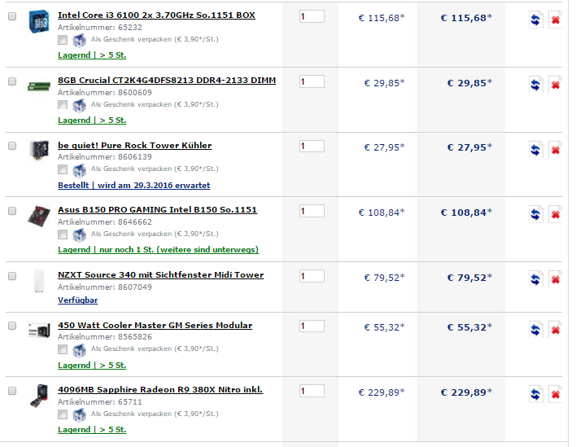Click 'Bestellt | wird am 29.3.2016 erwartet' status

[x=134, y=186]
